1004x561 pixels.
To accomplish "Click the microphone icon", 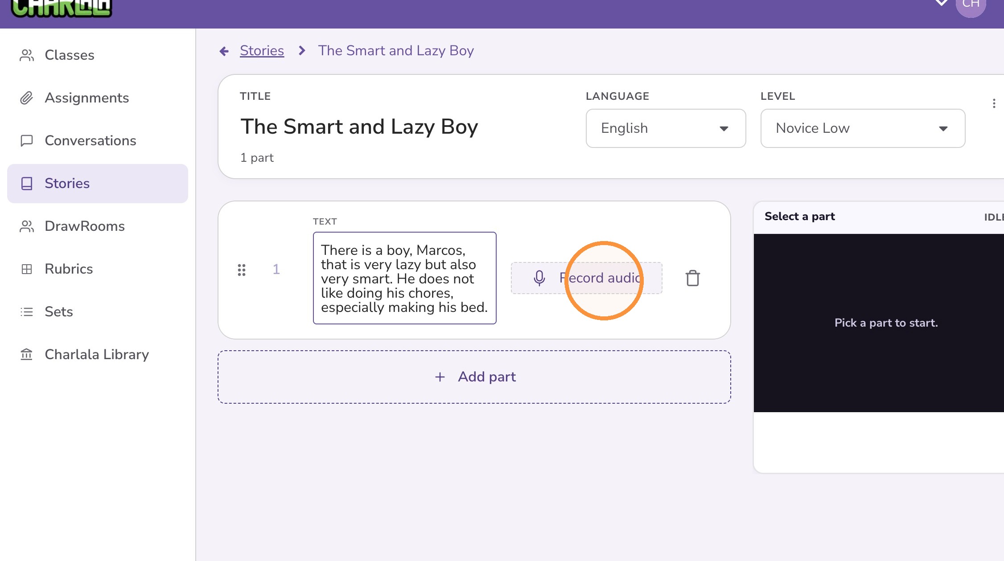I will pos(539,278).
